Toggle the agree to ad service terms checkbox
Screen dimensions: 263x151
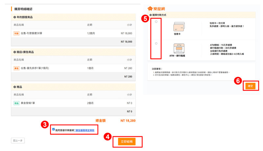click(x=53, y=129)
